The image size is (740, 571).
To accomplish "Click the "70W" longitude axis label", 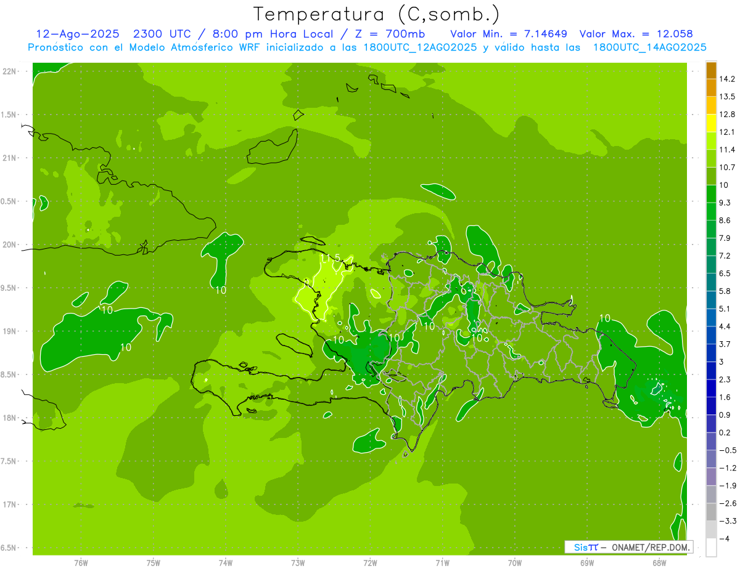I will tap(515, 563).
